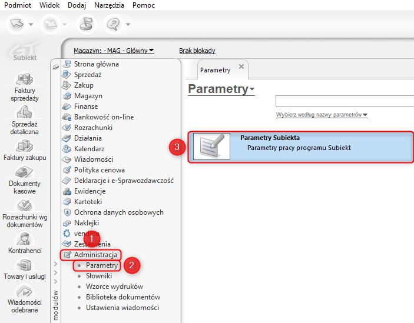This screenshot has width=414, height=323.
Task: Click the pin icon atop module list
Action: (55, 67)
